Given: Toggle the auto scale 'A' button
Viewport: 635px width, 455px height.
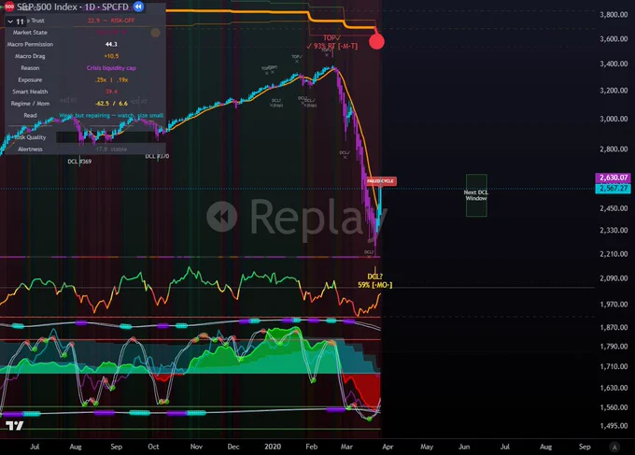Looking at the screenshot, I should [x=614, y=447].
